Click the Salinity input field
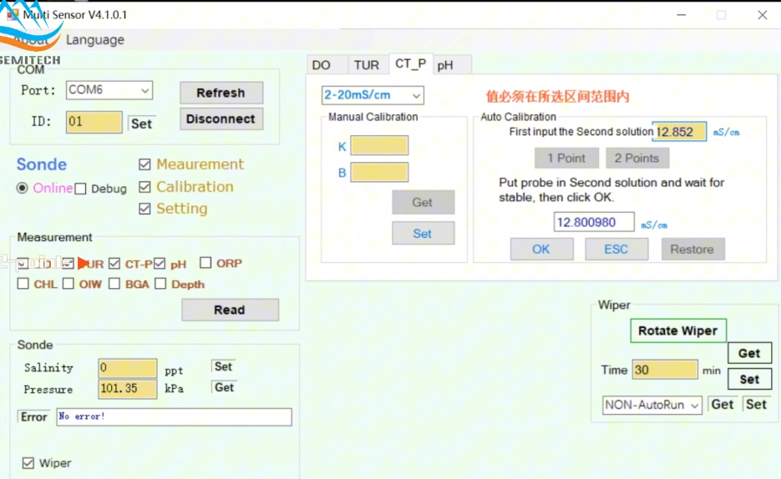The height and width of the screenshot is (479, 781). pos(127,368)
